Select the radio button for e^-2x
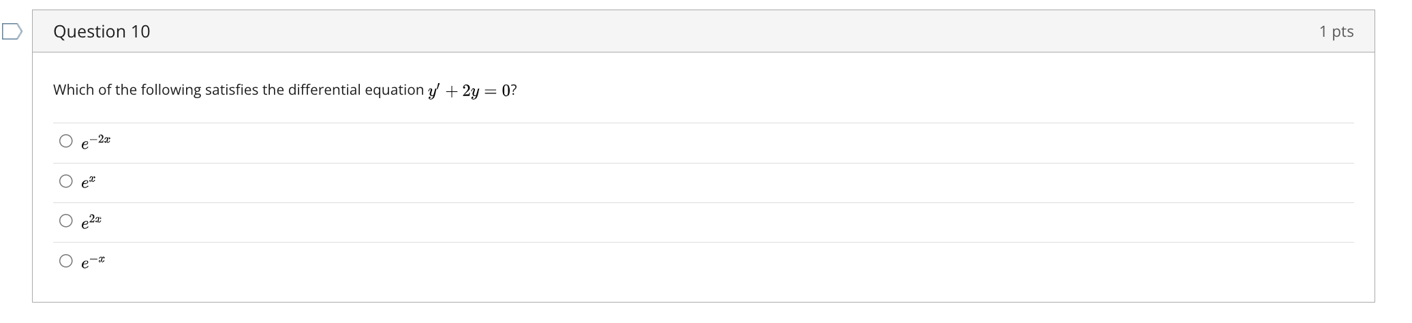The image size is (1412, 323). tap(65, 142)
